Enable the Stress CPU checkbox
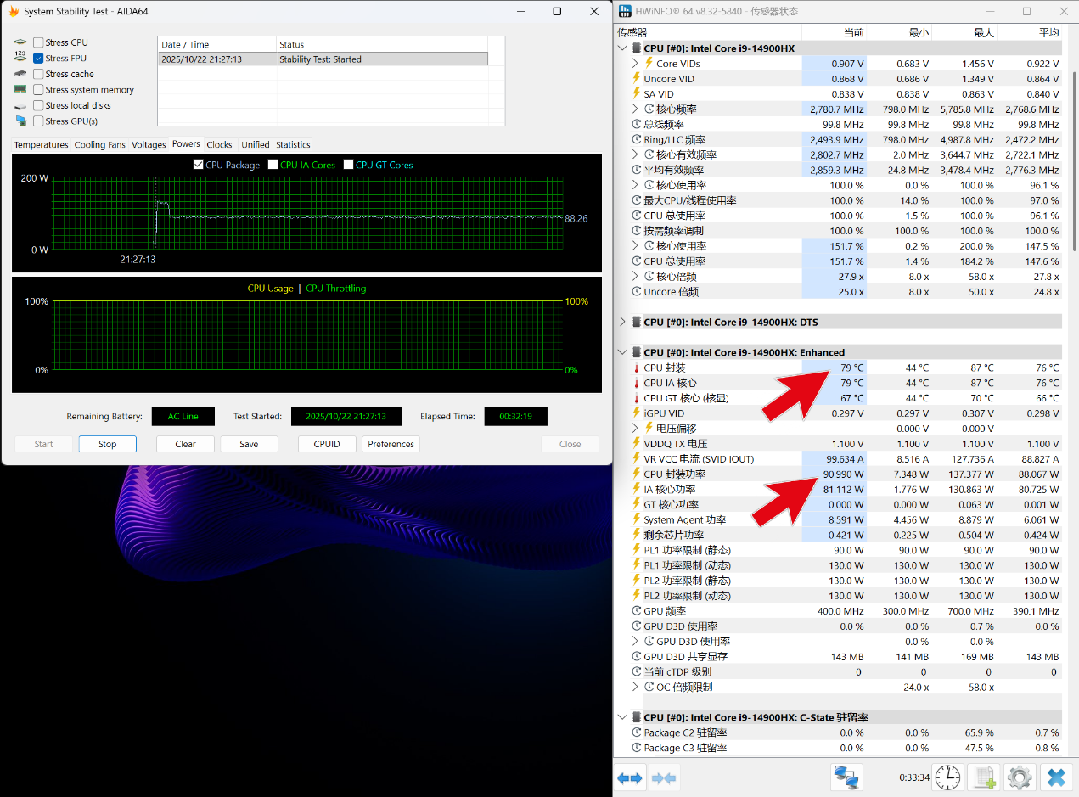This screenshot has width=1079, height=797. [38, 42]
